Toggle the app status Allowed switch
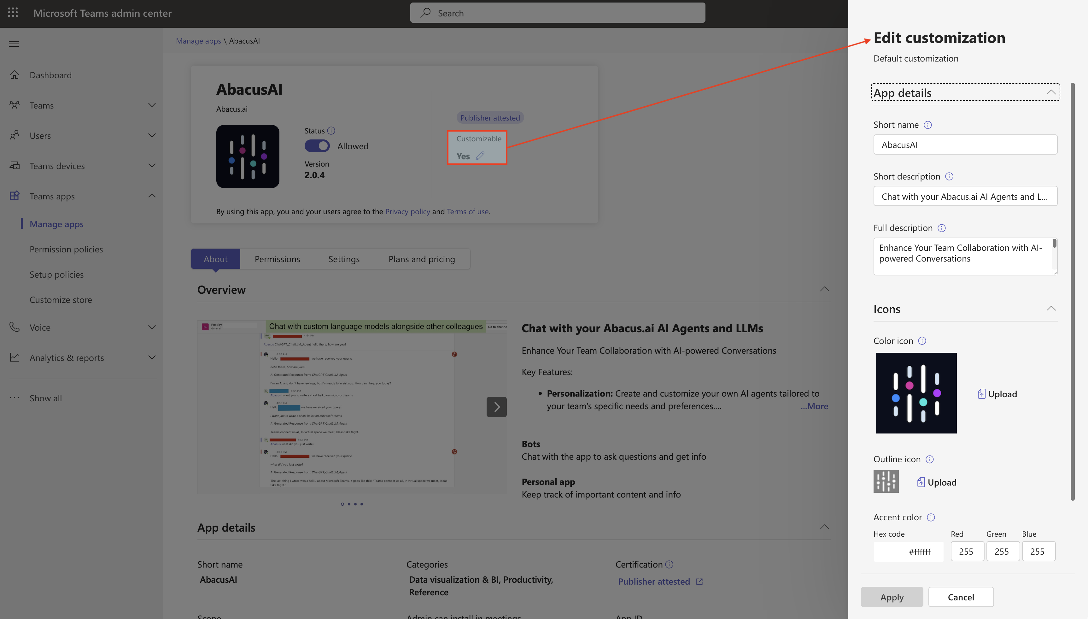 (317, 146)
